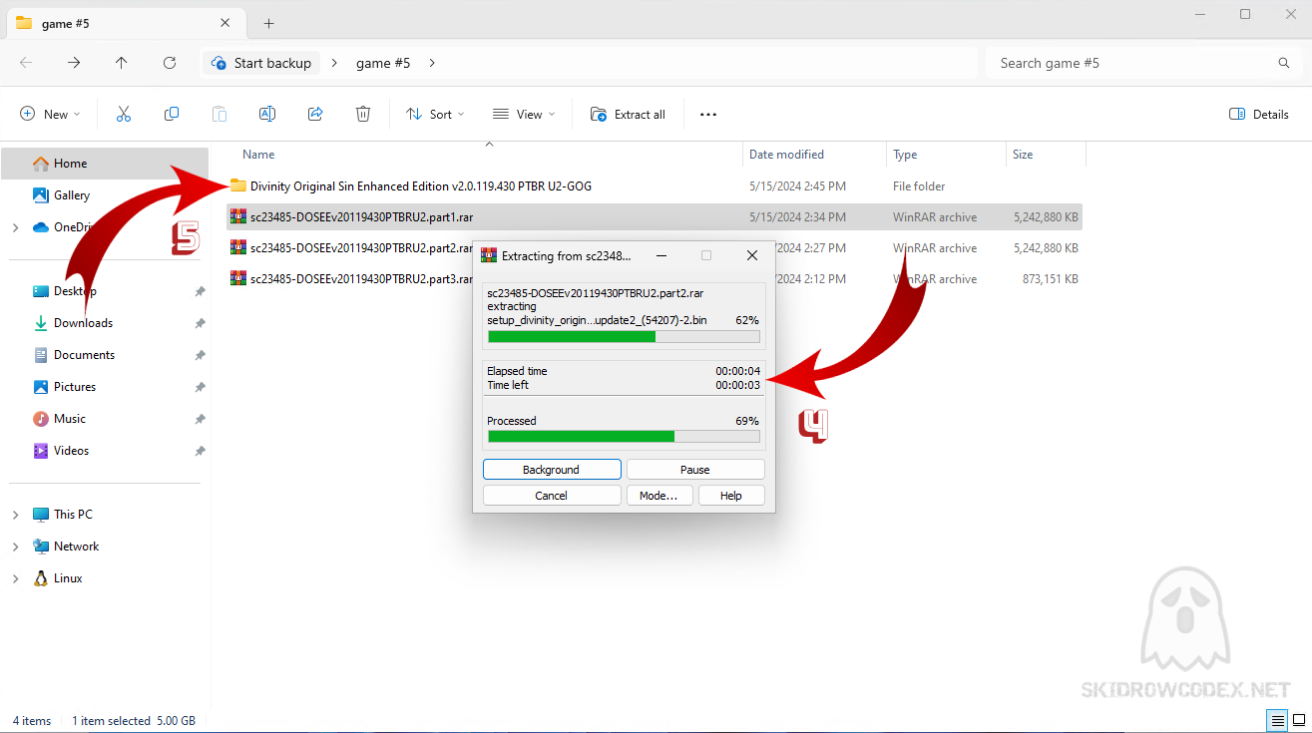Click the Refresh icon in navigation bar
The image size is (1312, 733).
point(170,63)
